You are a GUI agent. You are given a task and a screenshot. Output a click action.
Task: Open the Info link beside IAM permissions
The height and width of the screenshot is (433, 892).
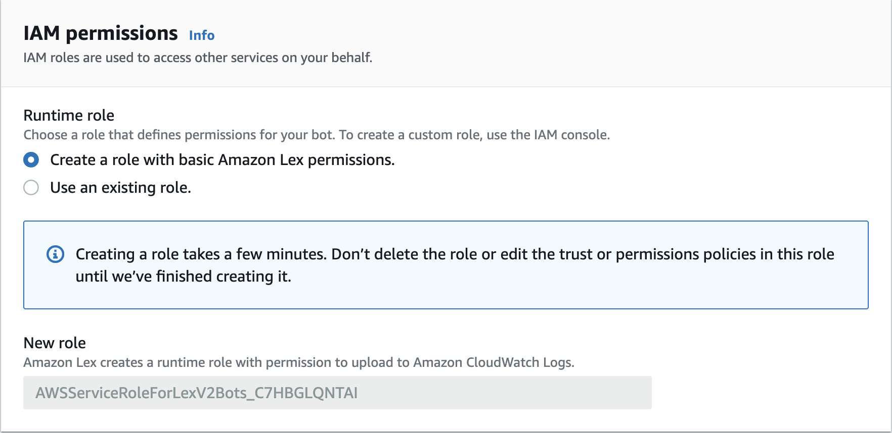(x=201, y=35)
